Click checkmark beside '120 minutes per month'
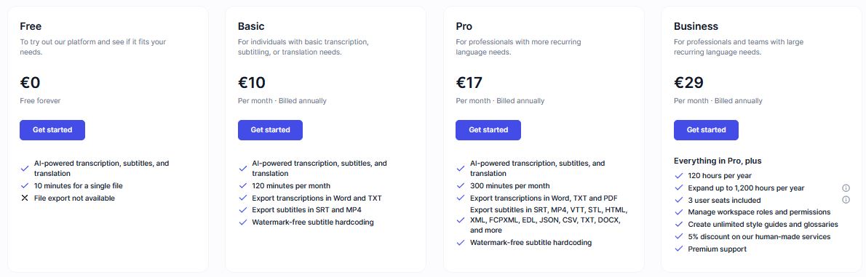 (x=242, y=186)
